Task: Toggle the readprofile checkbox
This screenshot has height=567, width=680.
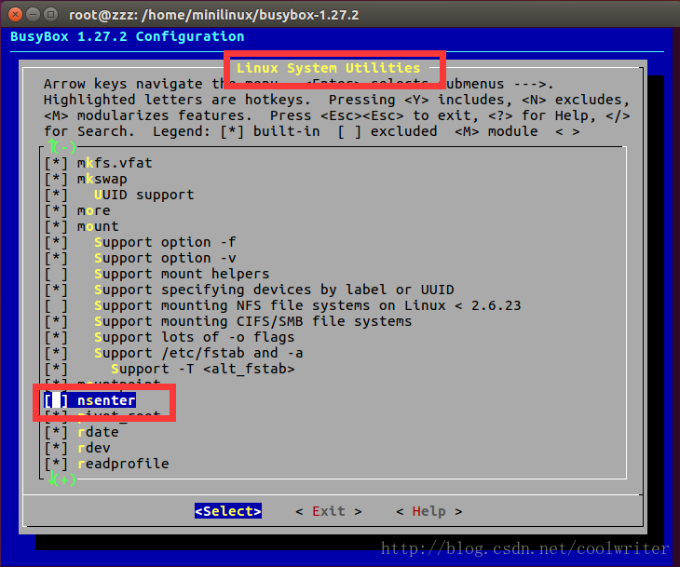Action: tap(56, 465)
